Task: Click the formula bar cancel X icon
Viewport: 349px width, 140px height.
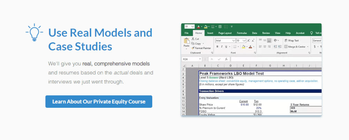Action: click(212, 59)
